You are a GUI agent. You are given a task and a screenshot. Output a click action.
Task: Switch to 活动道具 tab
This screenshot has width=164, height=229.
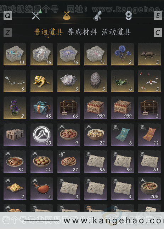(x=116, y=32)
